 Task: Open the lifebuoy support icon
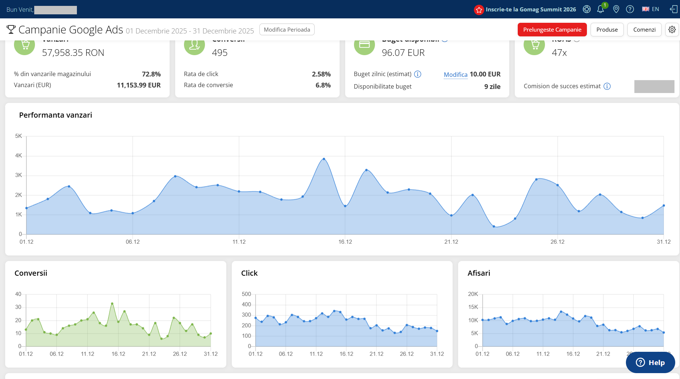click(587, 9)
